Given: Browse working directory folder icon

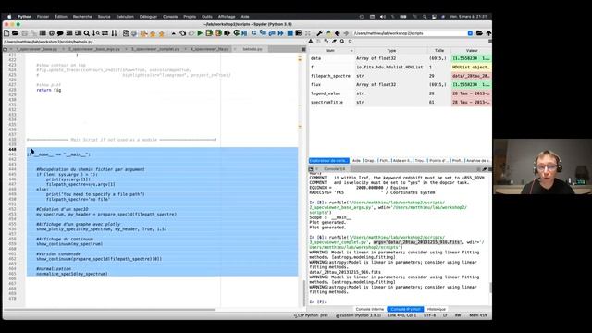Looking at the screenshot, I should (479, 33).
